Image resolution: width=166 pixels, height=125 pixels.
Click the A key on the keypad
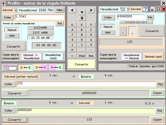point(72,30)
